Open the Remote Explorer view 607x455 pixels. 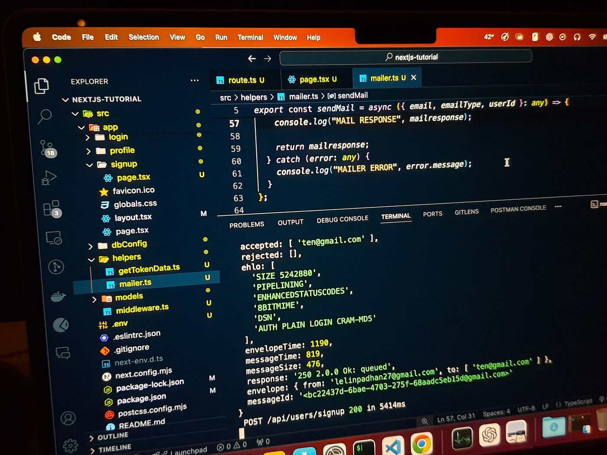[x=54, y=238]
